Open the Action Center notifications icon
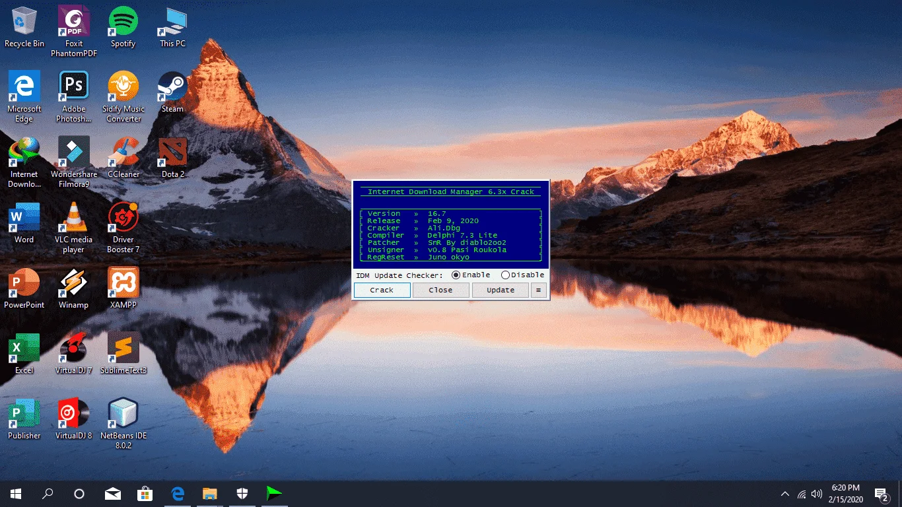The height and width of the screenshot is (507, 902). point(881,493)
